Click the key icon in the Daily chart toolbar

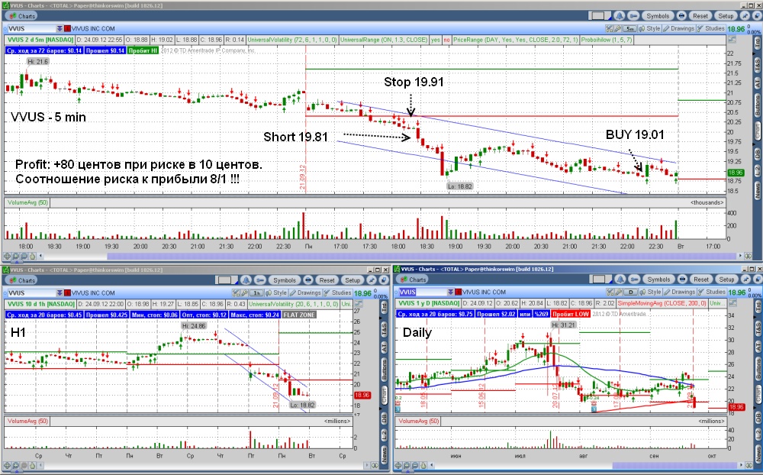pyautogui.click(x=634, y=280)
